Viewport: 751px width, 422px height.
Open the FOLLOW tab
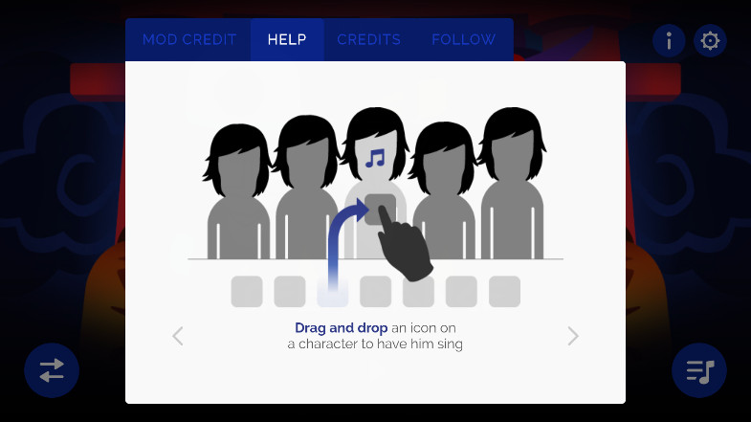click(x=463, y=40)
